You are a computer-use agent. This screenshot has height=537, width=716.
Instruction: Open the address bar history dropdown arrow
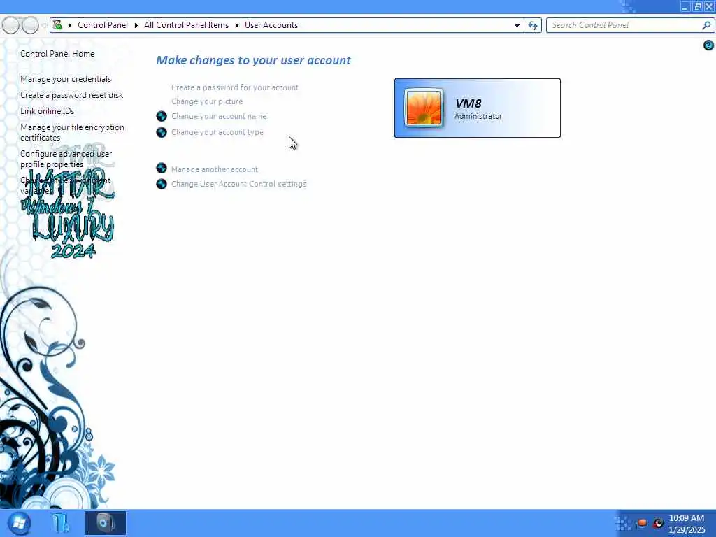517,26
